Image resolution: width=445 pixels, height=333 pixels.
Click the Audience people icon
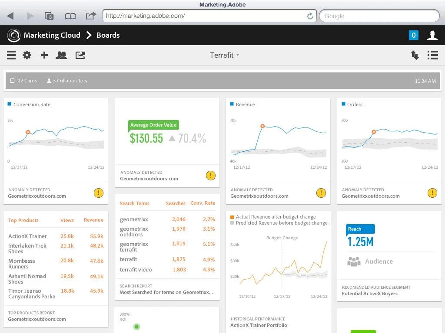354,261
